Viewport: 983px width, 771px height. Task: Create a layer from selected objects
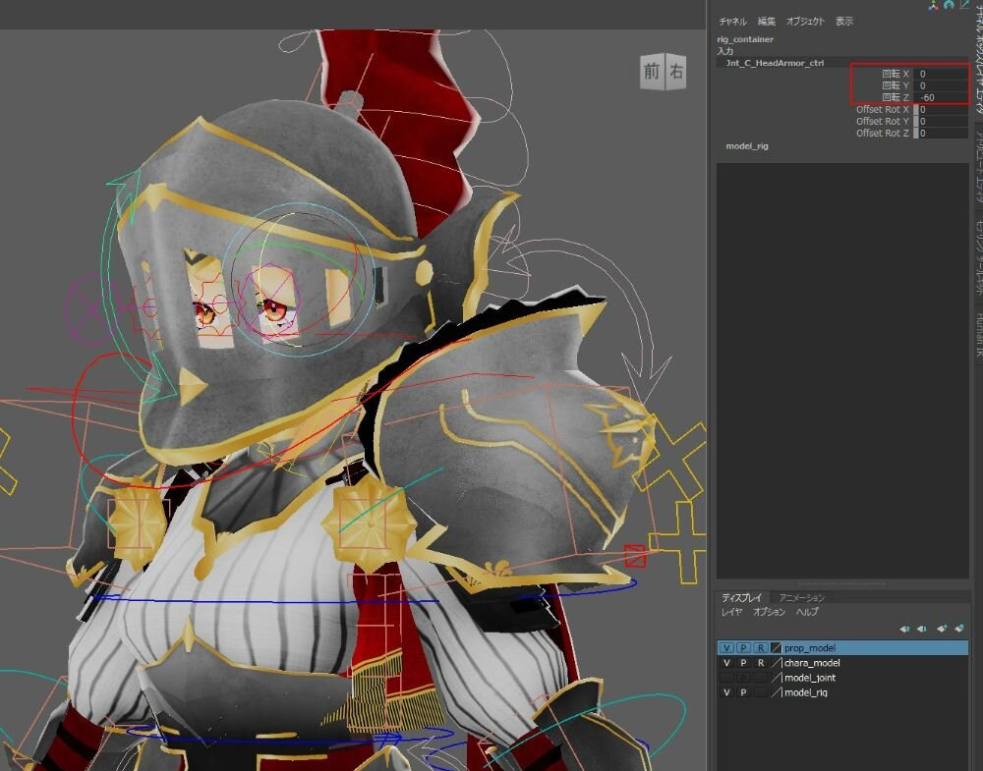tap(959, 629)
